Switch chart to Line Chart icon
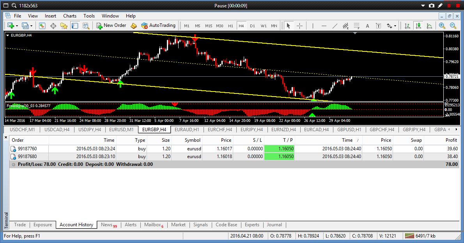The height and width of the screenshot is (243, 464). 429,26
